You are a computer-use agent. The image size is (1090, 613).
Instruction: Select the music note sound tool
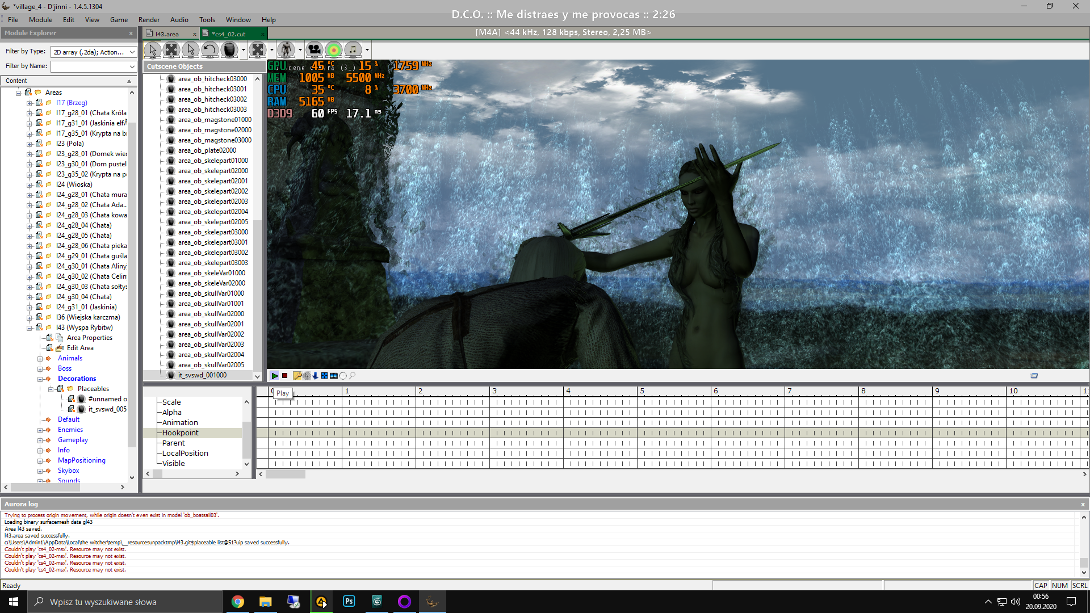(x=353, y=50)
